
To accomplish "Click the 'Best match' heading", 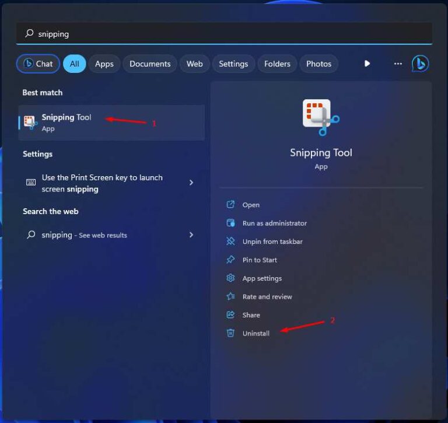I will pyautogui.click(x=42, y=93).
